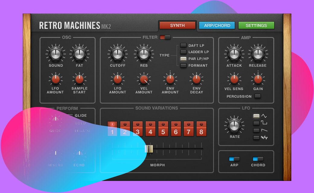The height and width of the screenshot is (193, 314).
Task: Open the SETTINGS tab
Action: [x=256, y=25]
